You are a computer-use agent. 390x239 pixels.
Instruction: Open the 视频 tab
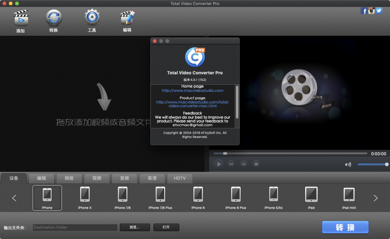tap(97, 178)
